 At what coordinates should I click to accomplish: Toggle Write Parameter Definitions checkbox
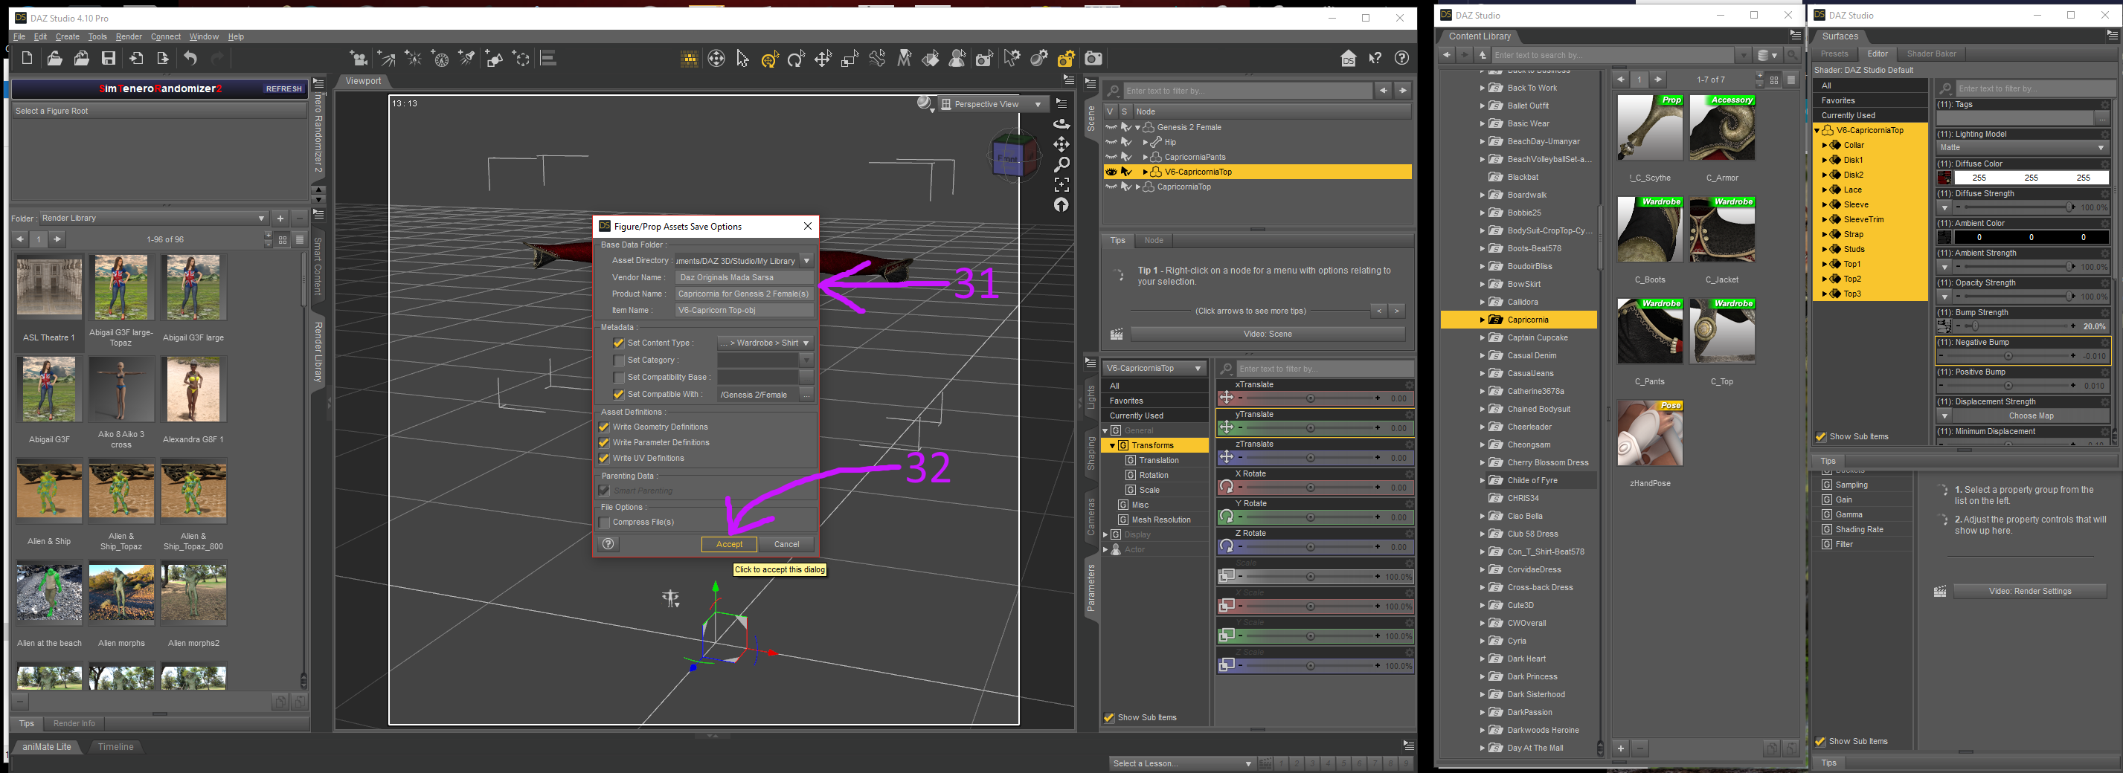[604, 443]
